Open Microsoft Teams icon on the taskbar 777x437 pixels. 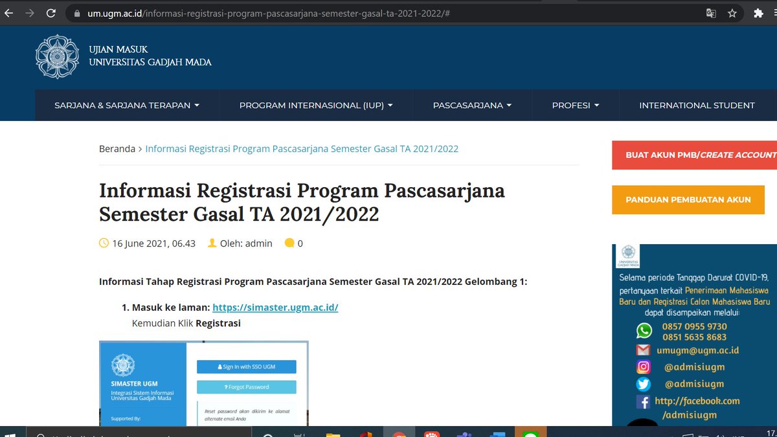pyautogui.click(x=465, y=434)
